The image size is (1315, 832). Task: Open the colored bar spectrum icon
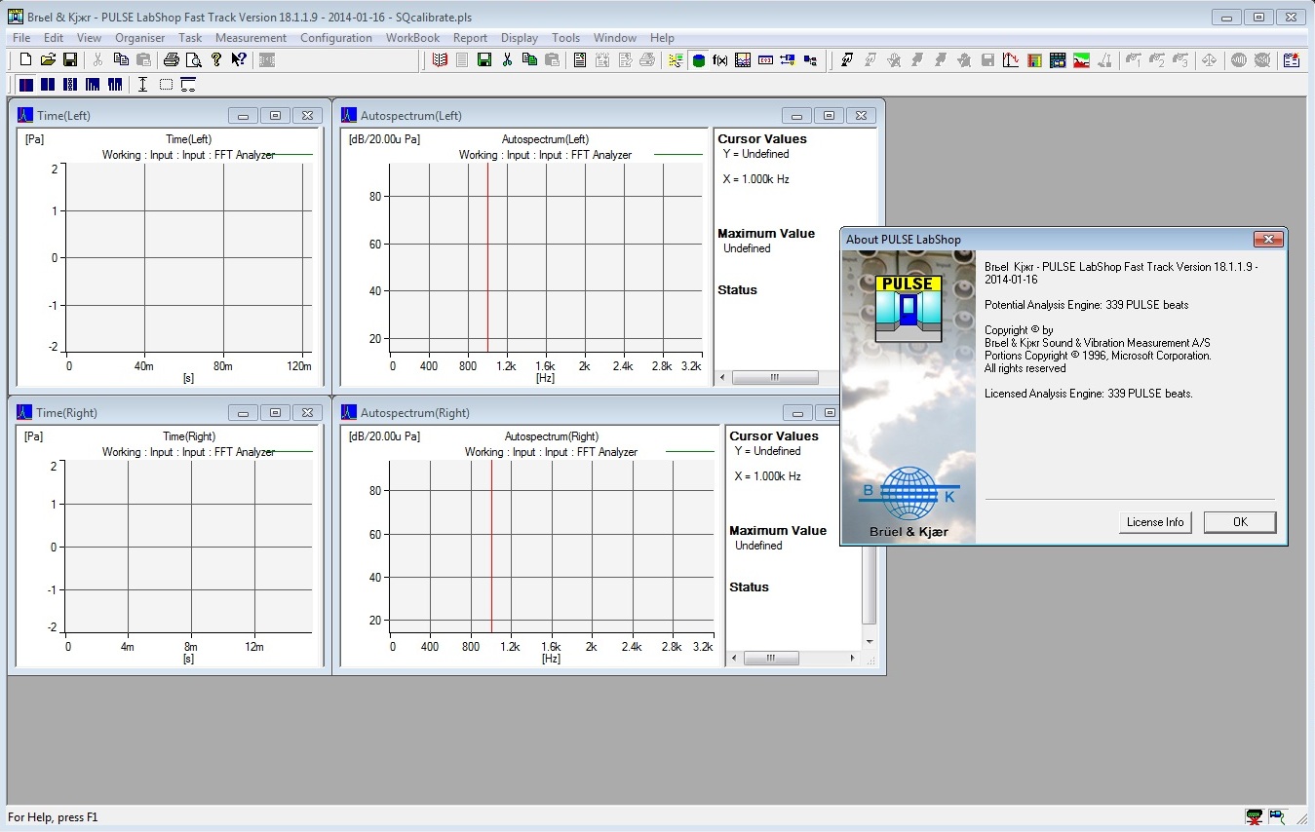coord(1034,60)
